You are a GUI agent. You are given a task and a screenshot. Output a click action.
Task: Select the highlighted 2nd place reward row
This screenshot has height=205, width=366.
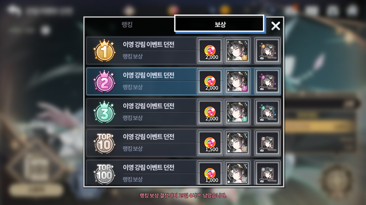coord(184,81)
